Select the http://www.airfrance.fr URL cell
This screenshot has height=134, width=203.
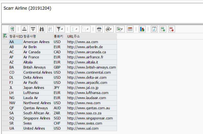[x=92, y=57]
